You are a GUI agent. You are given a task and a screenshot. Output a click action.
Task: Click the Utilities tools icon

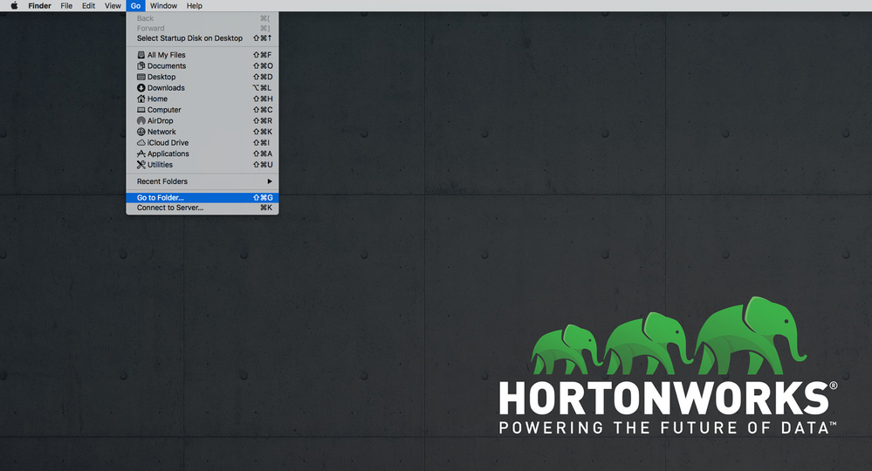(x=141, y=165)
